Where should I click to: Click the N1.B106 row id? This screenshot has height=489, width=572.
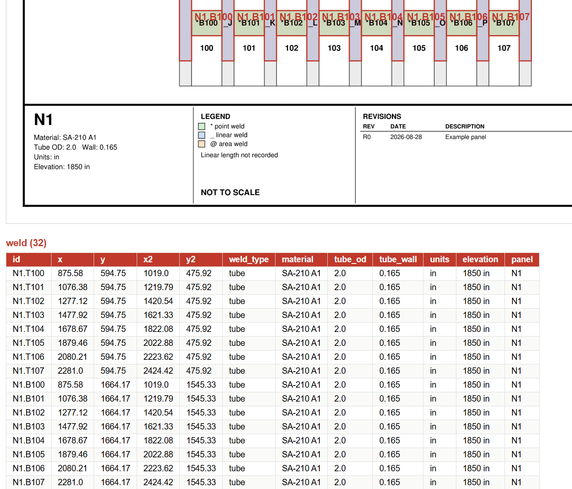pyautogui.click(x=29, y=468)
